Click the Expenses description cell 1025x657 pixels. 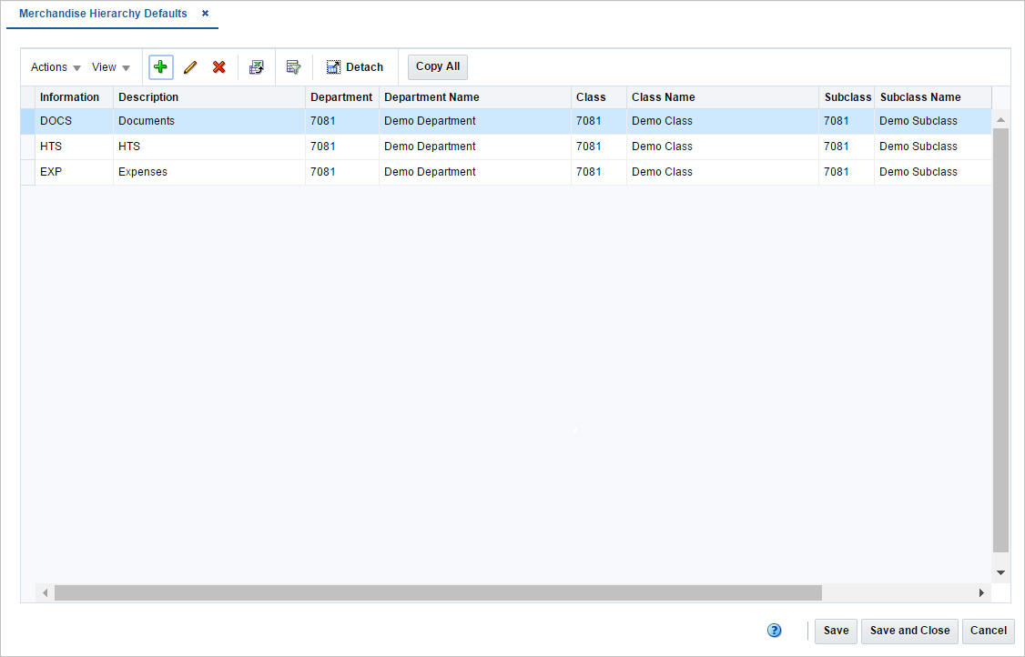(209, 172)
